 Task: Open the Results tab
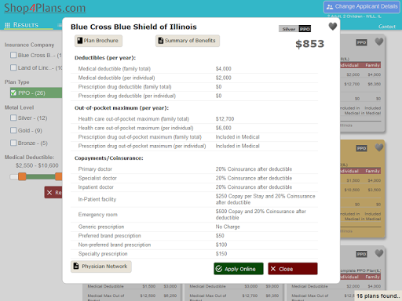point(26,25)
